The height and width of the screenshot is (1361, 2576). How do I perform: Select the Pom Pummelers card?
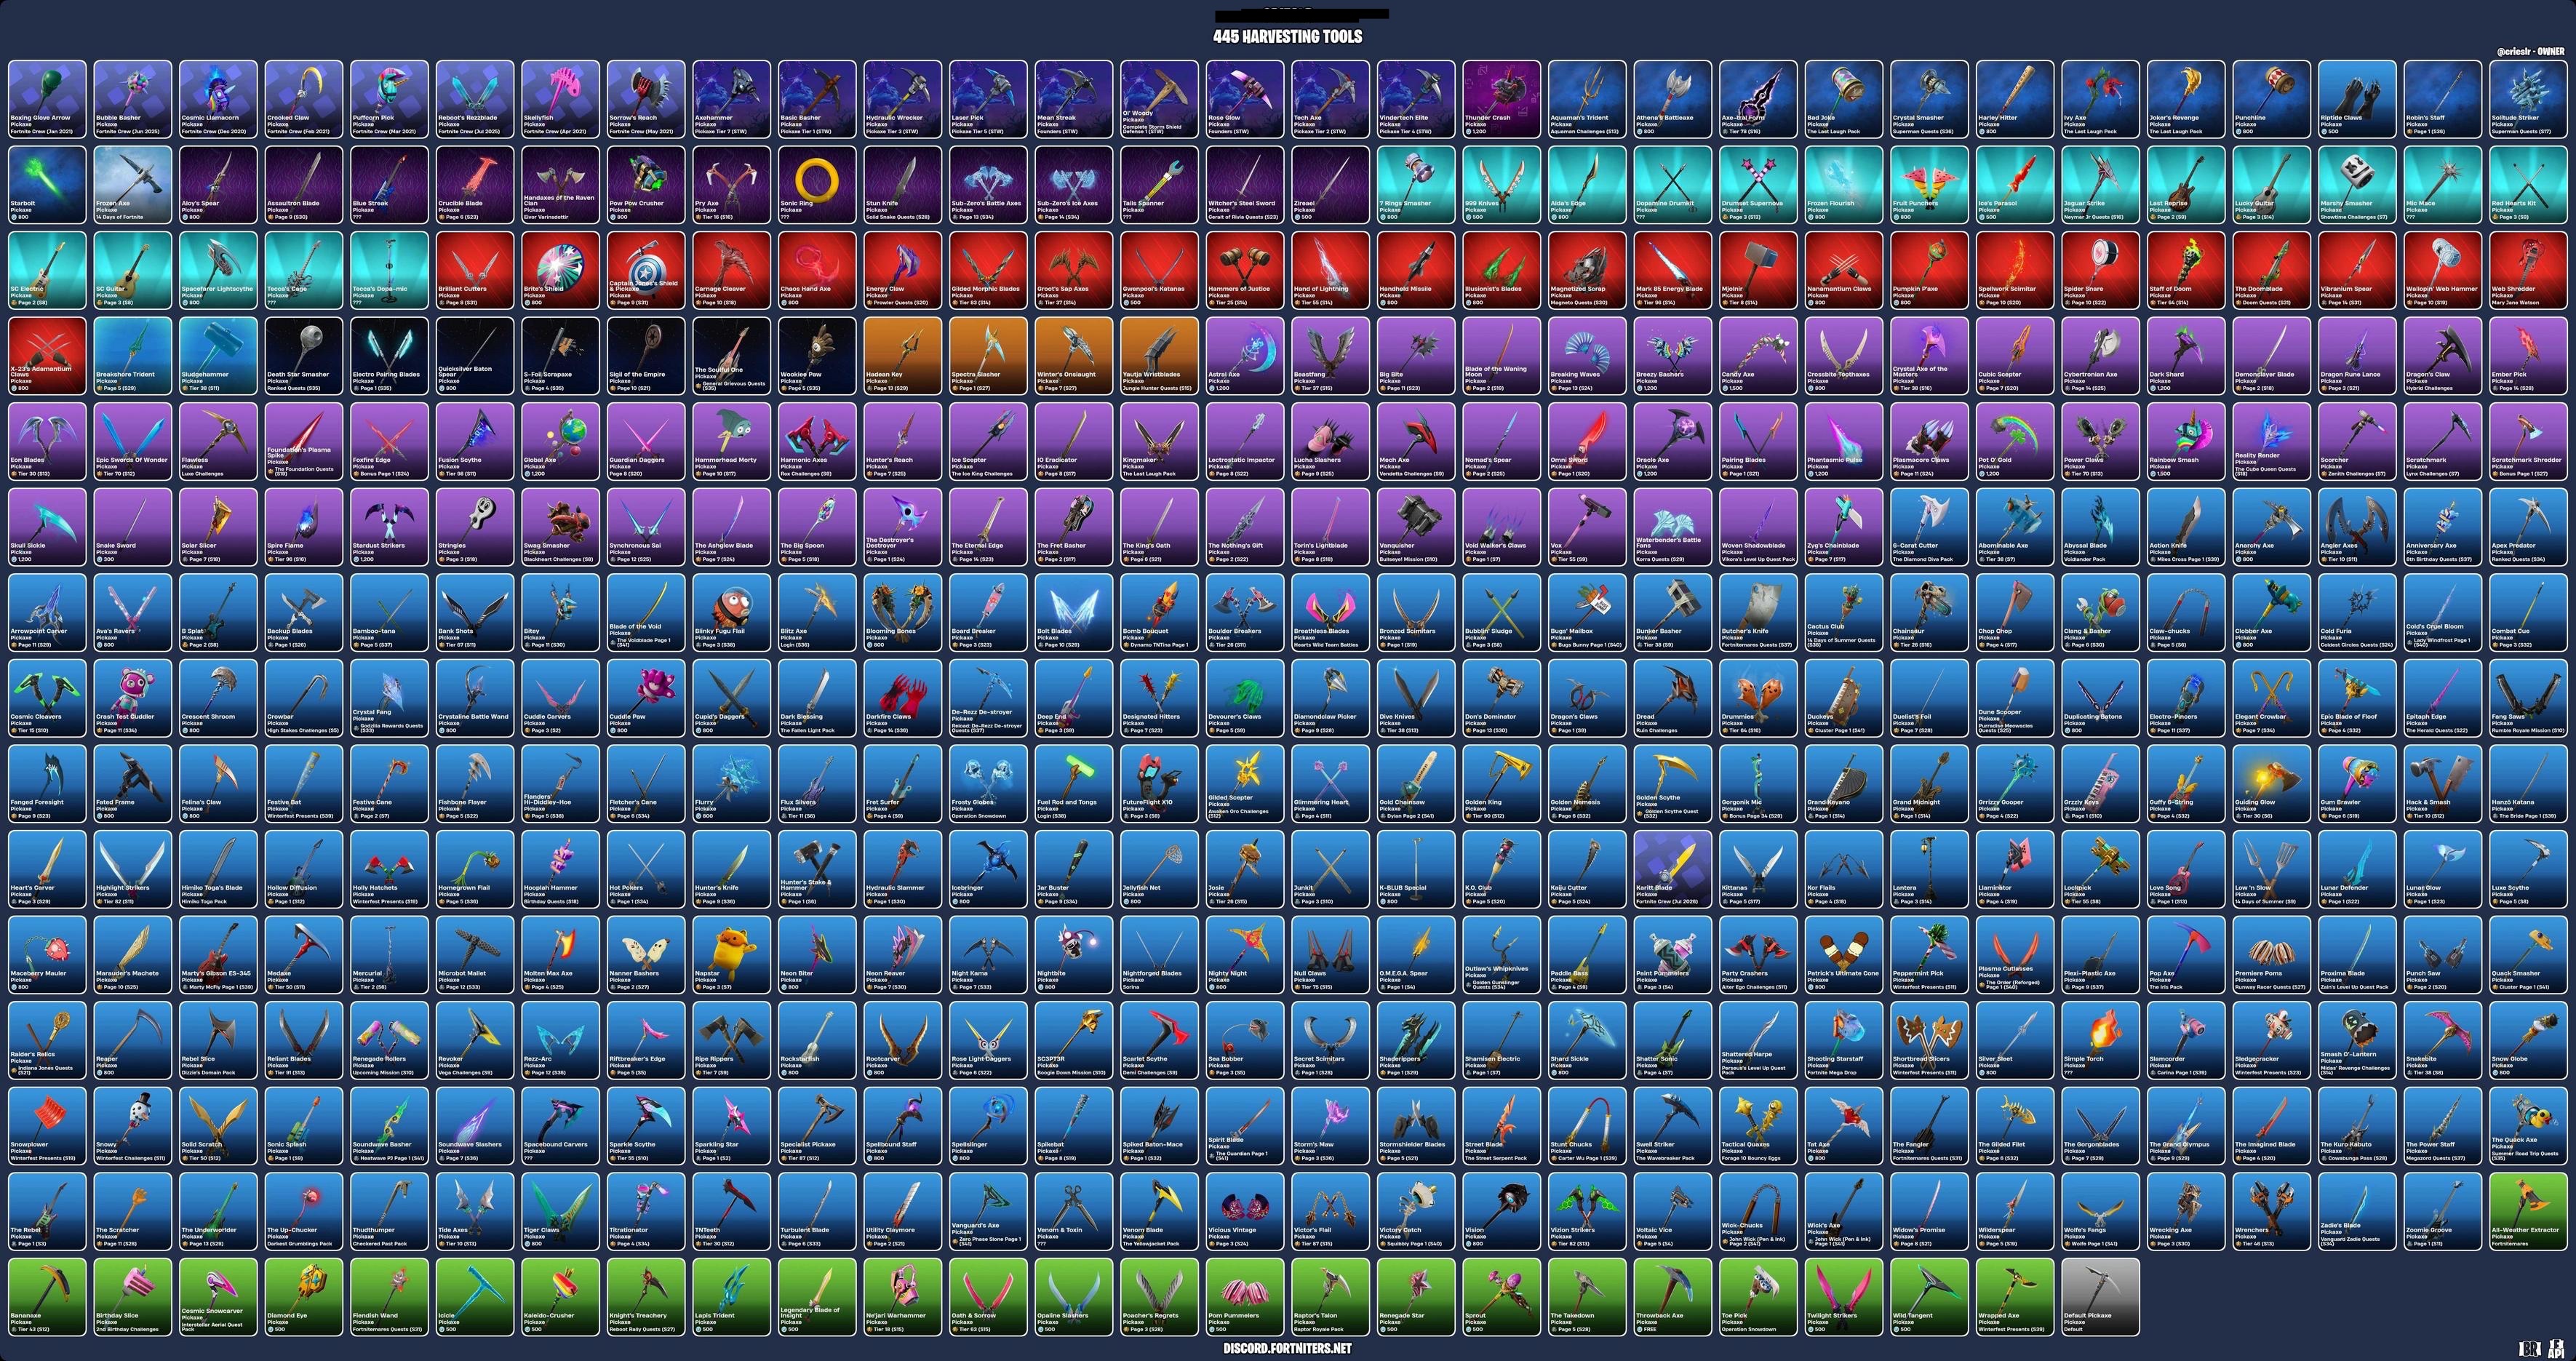[x=1244, y=1297]
